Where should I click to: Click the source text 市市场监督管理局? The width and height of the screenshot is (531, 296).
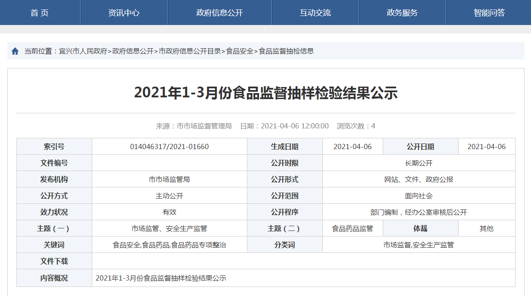(x=204, y=126)
